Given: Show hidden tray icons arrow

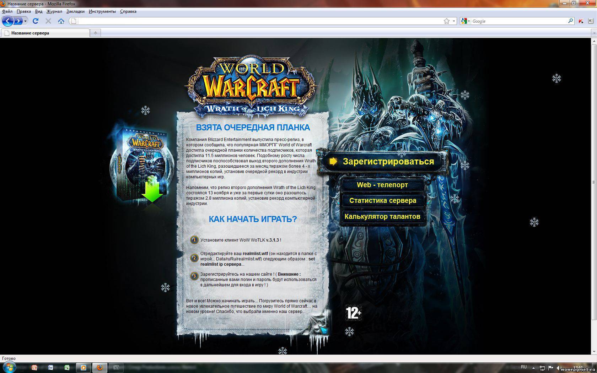Looking at the screenshot, I should [534, 368].
